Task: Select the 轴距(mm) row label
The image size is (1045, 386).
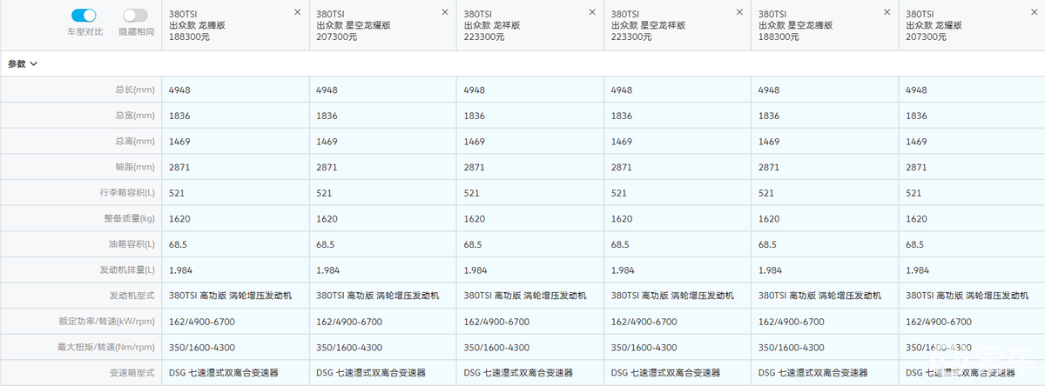Action: [x=134, y=167]
